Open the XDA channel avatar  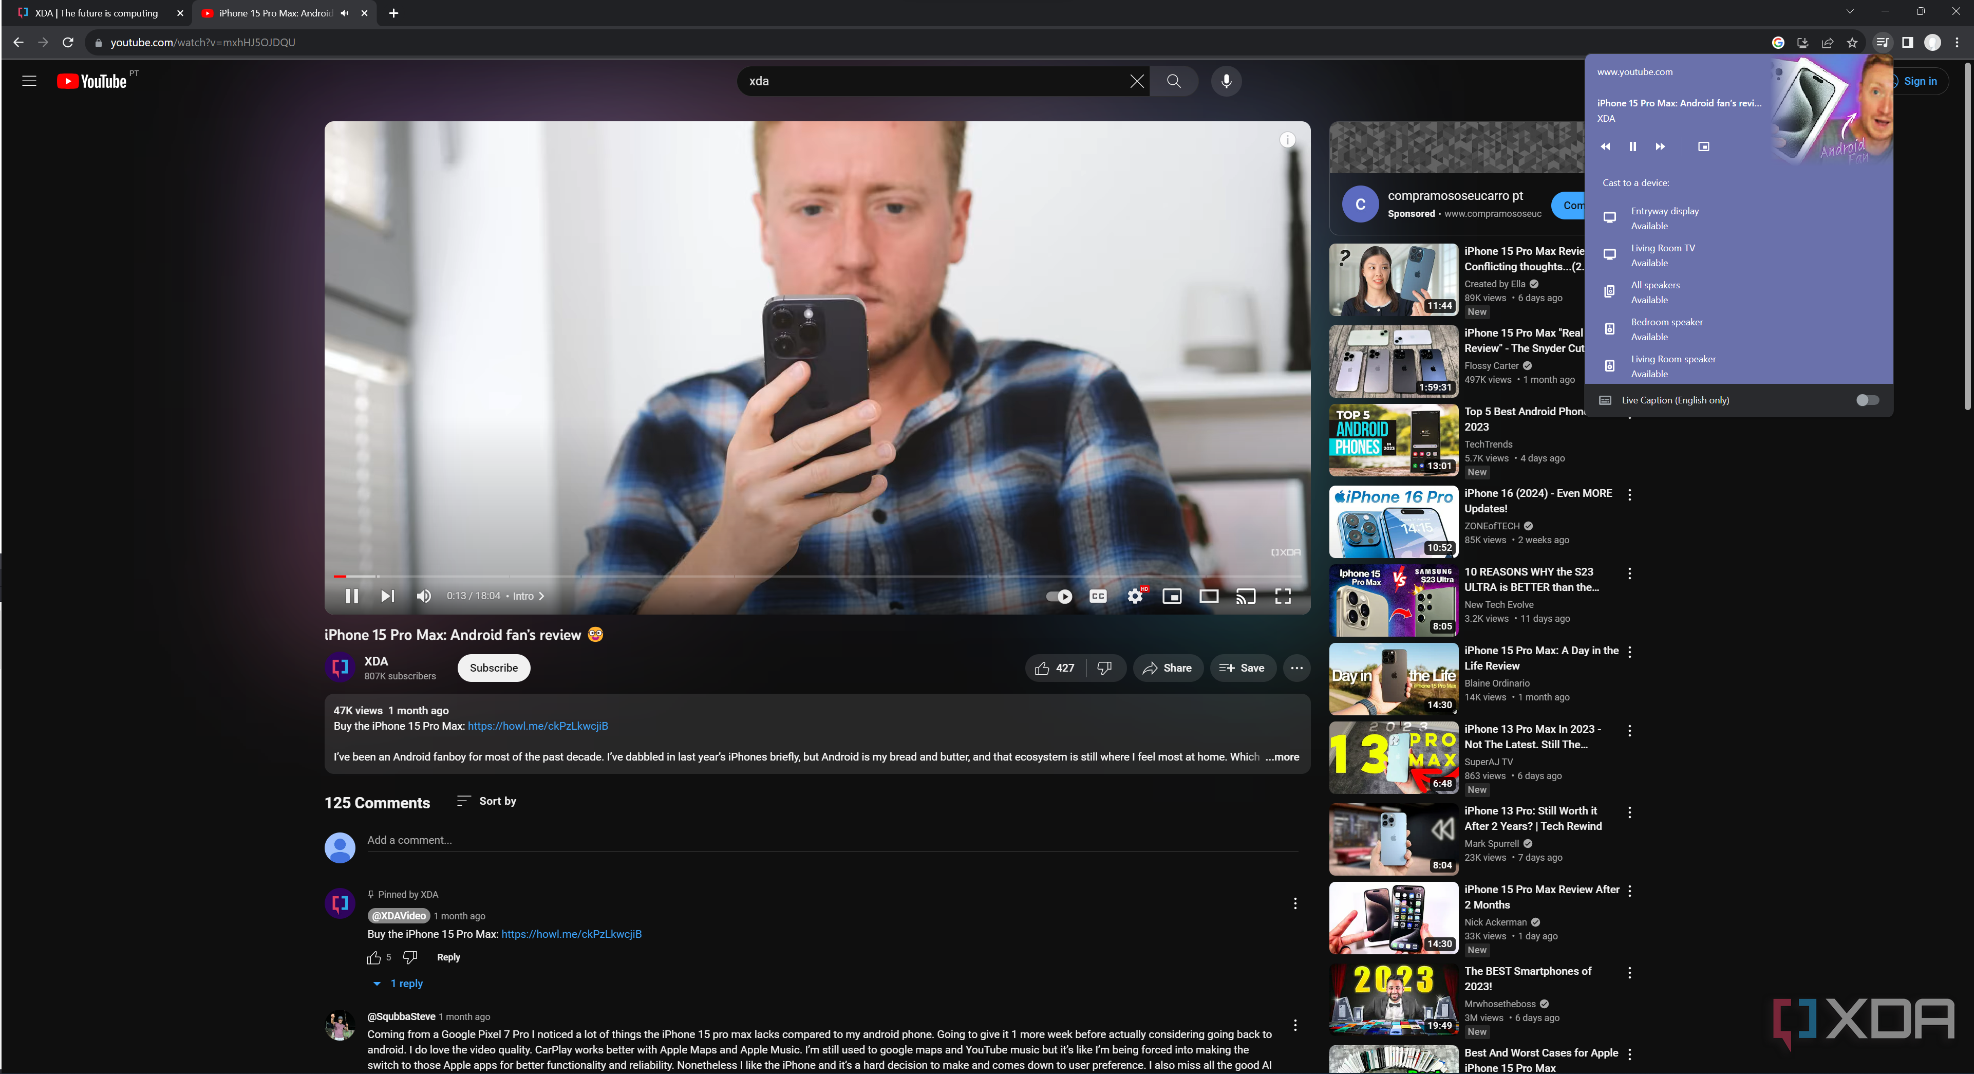pos(340,668)
